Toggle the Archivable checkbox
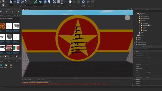162x91 pixels. [x=147, y=81]
